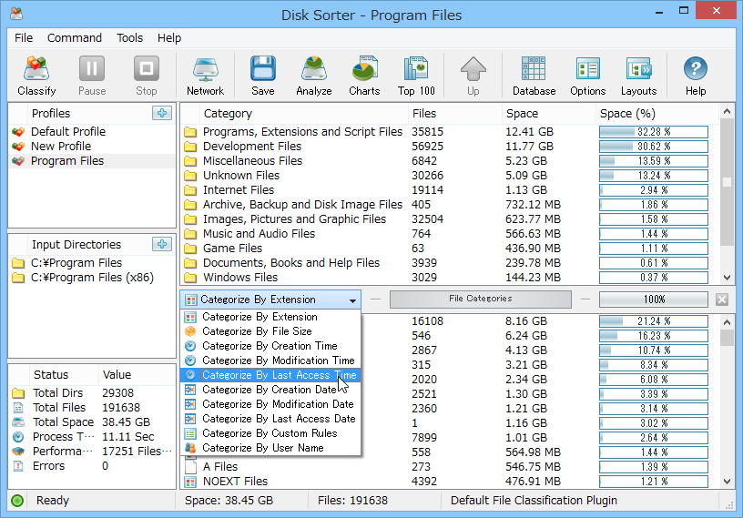The width and height of the screenshot is (743, 518).
Task: Click the Total Space disk icon
Action: click(18, 422)
